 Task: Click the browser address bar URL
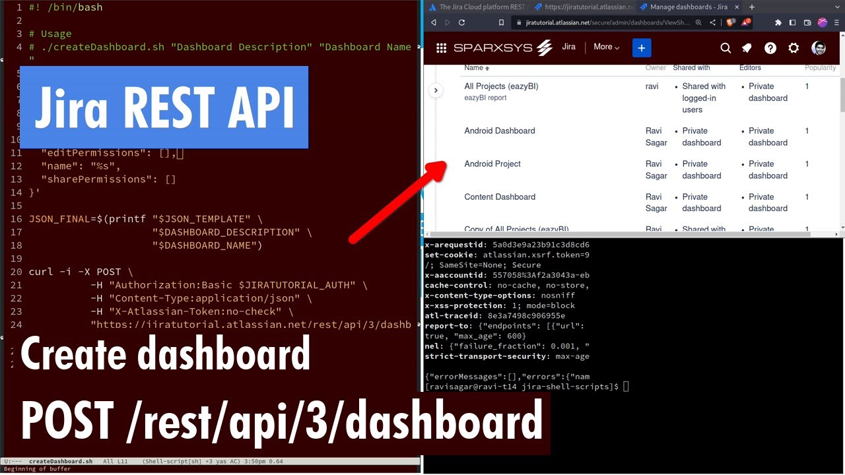click(x=607, y=22)
